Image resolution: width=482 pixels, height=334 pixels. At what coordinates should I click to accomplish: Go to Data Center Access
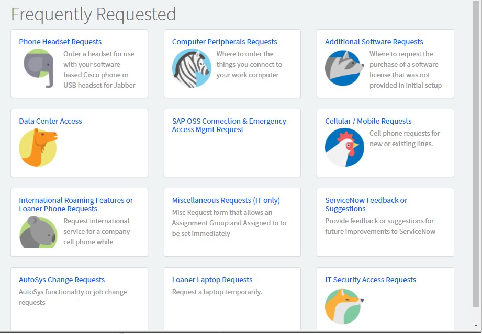[x=50, y=121]
